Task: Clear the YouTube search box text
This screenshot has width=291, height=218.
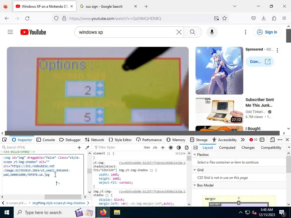Action: (x=179, y=32)
